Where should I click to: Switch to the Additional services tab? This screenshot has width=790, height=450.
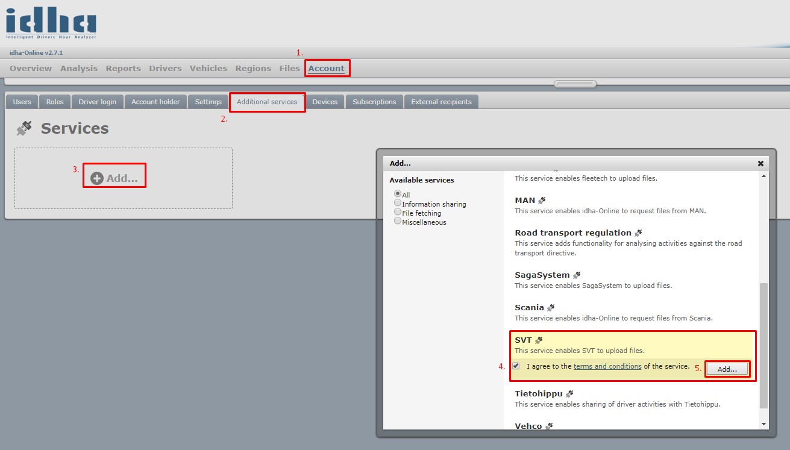pos(267,102)
